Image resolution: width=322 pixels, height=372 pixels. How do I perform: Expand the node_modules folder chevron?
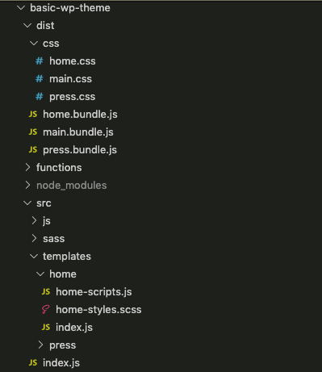point(27,185)
